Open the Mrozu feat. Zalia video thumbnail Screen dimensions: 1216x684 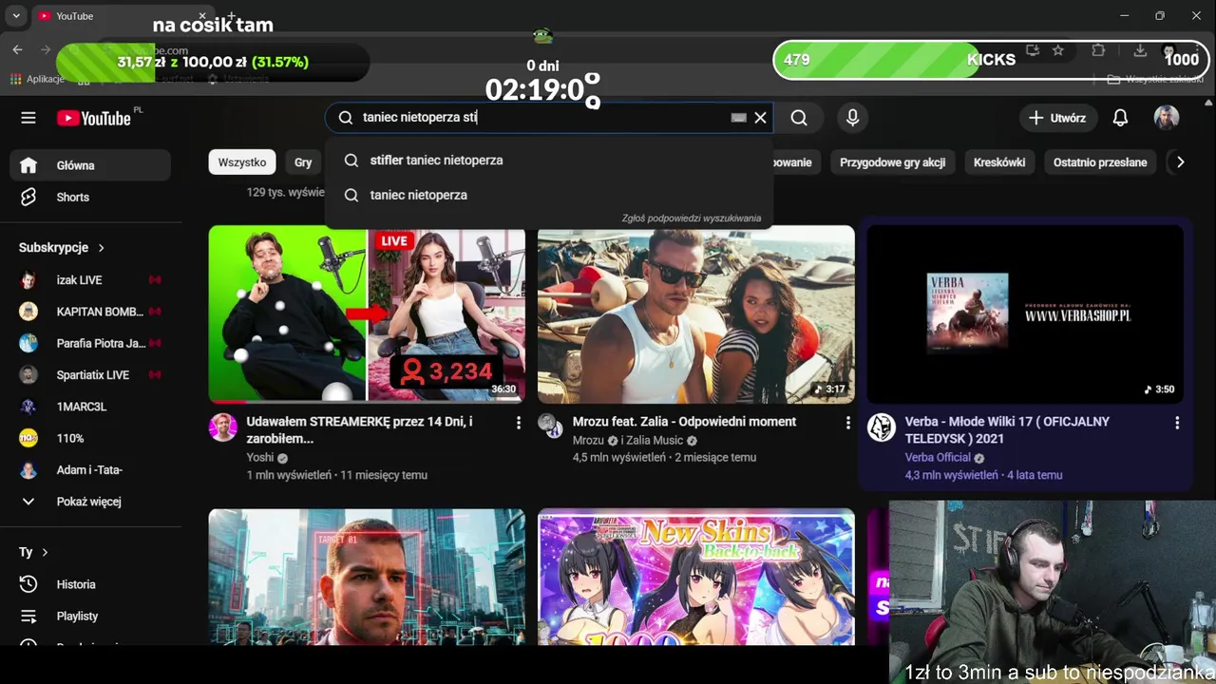[696, 314]
